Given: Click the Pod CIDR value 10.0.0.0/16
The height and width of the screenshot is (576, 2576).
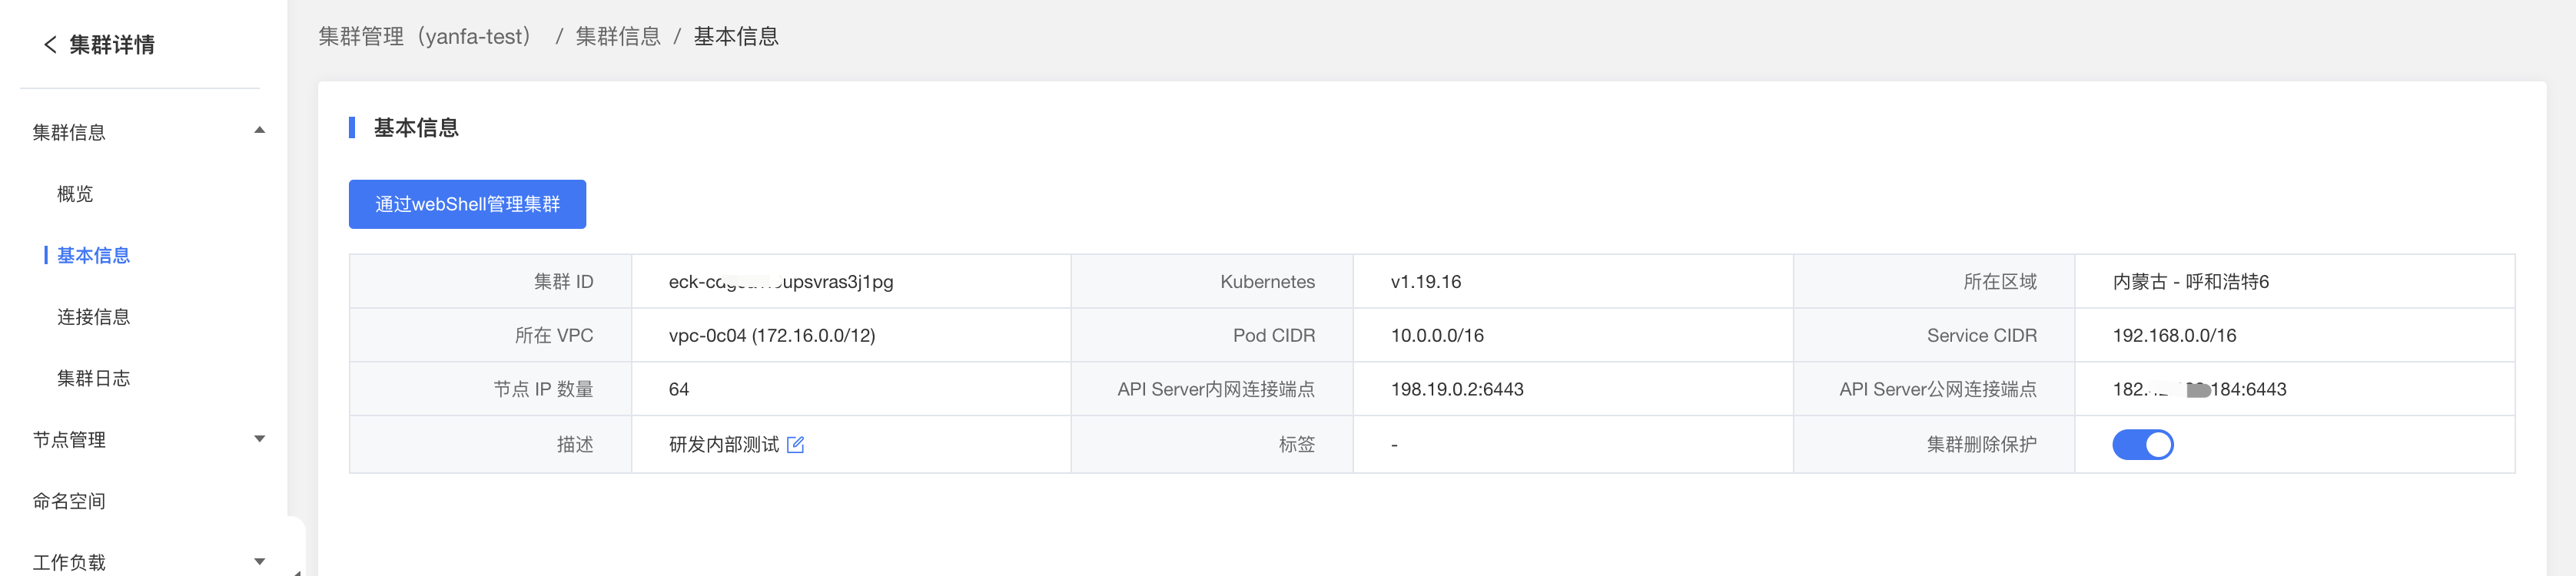Looking at the screenshot, I should tap(1436, 336).
